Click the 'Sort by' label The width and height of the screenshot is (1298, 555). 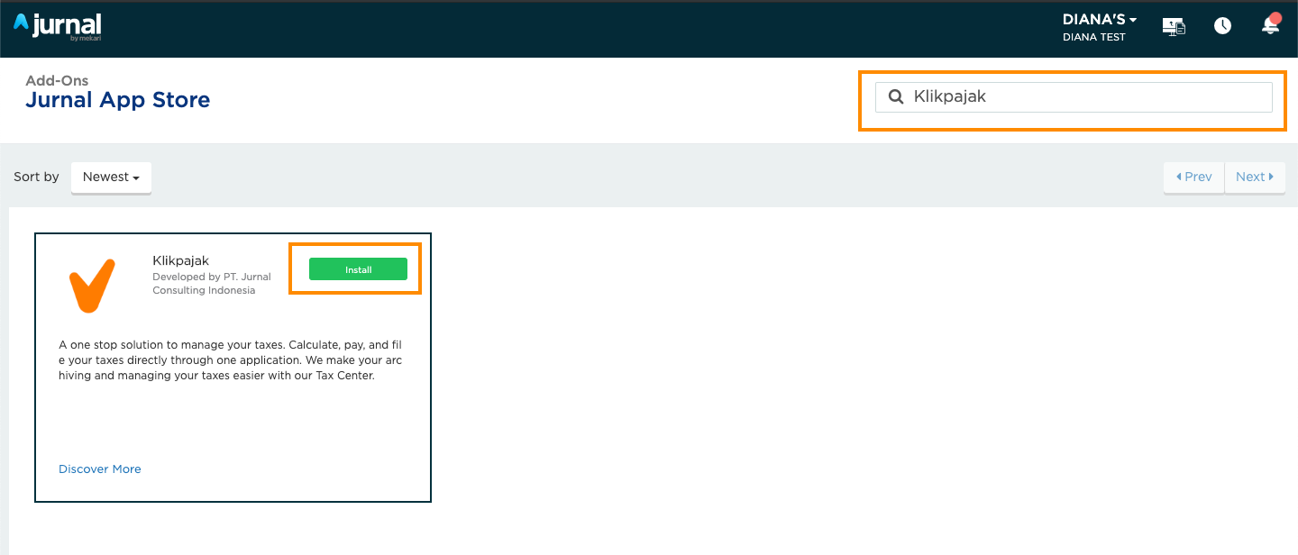tap(36, 177)
